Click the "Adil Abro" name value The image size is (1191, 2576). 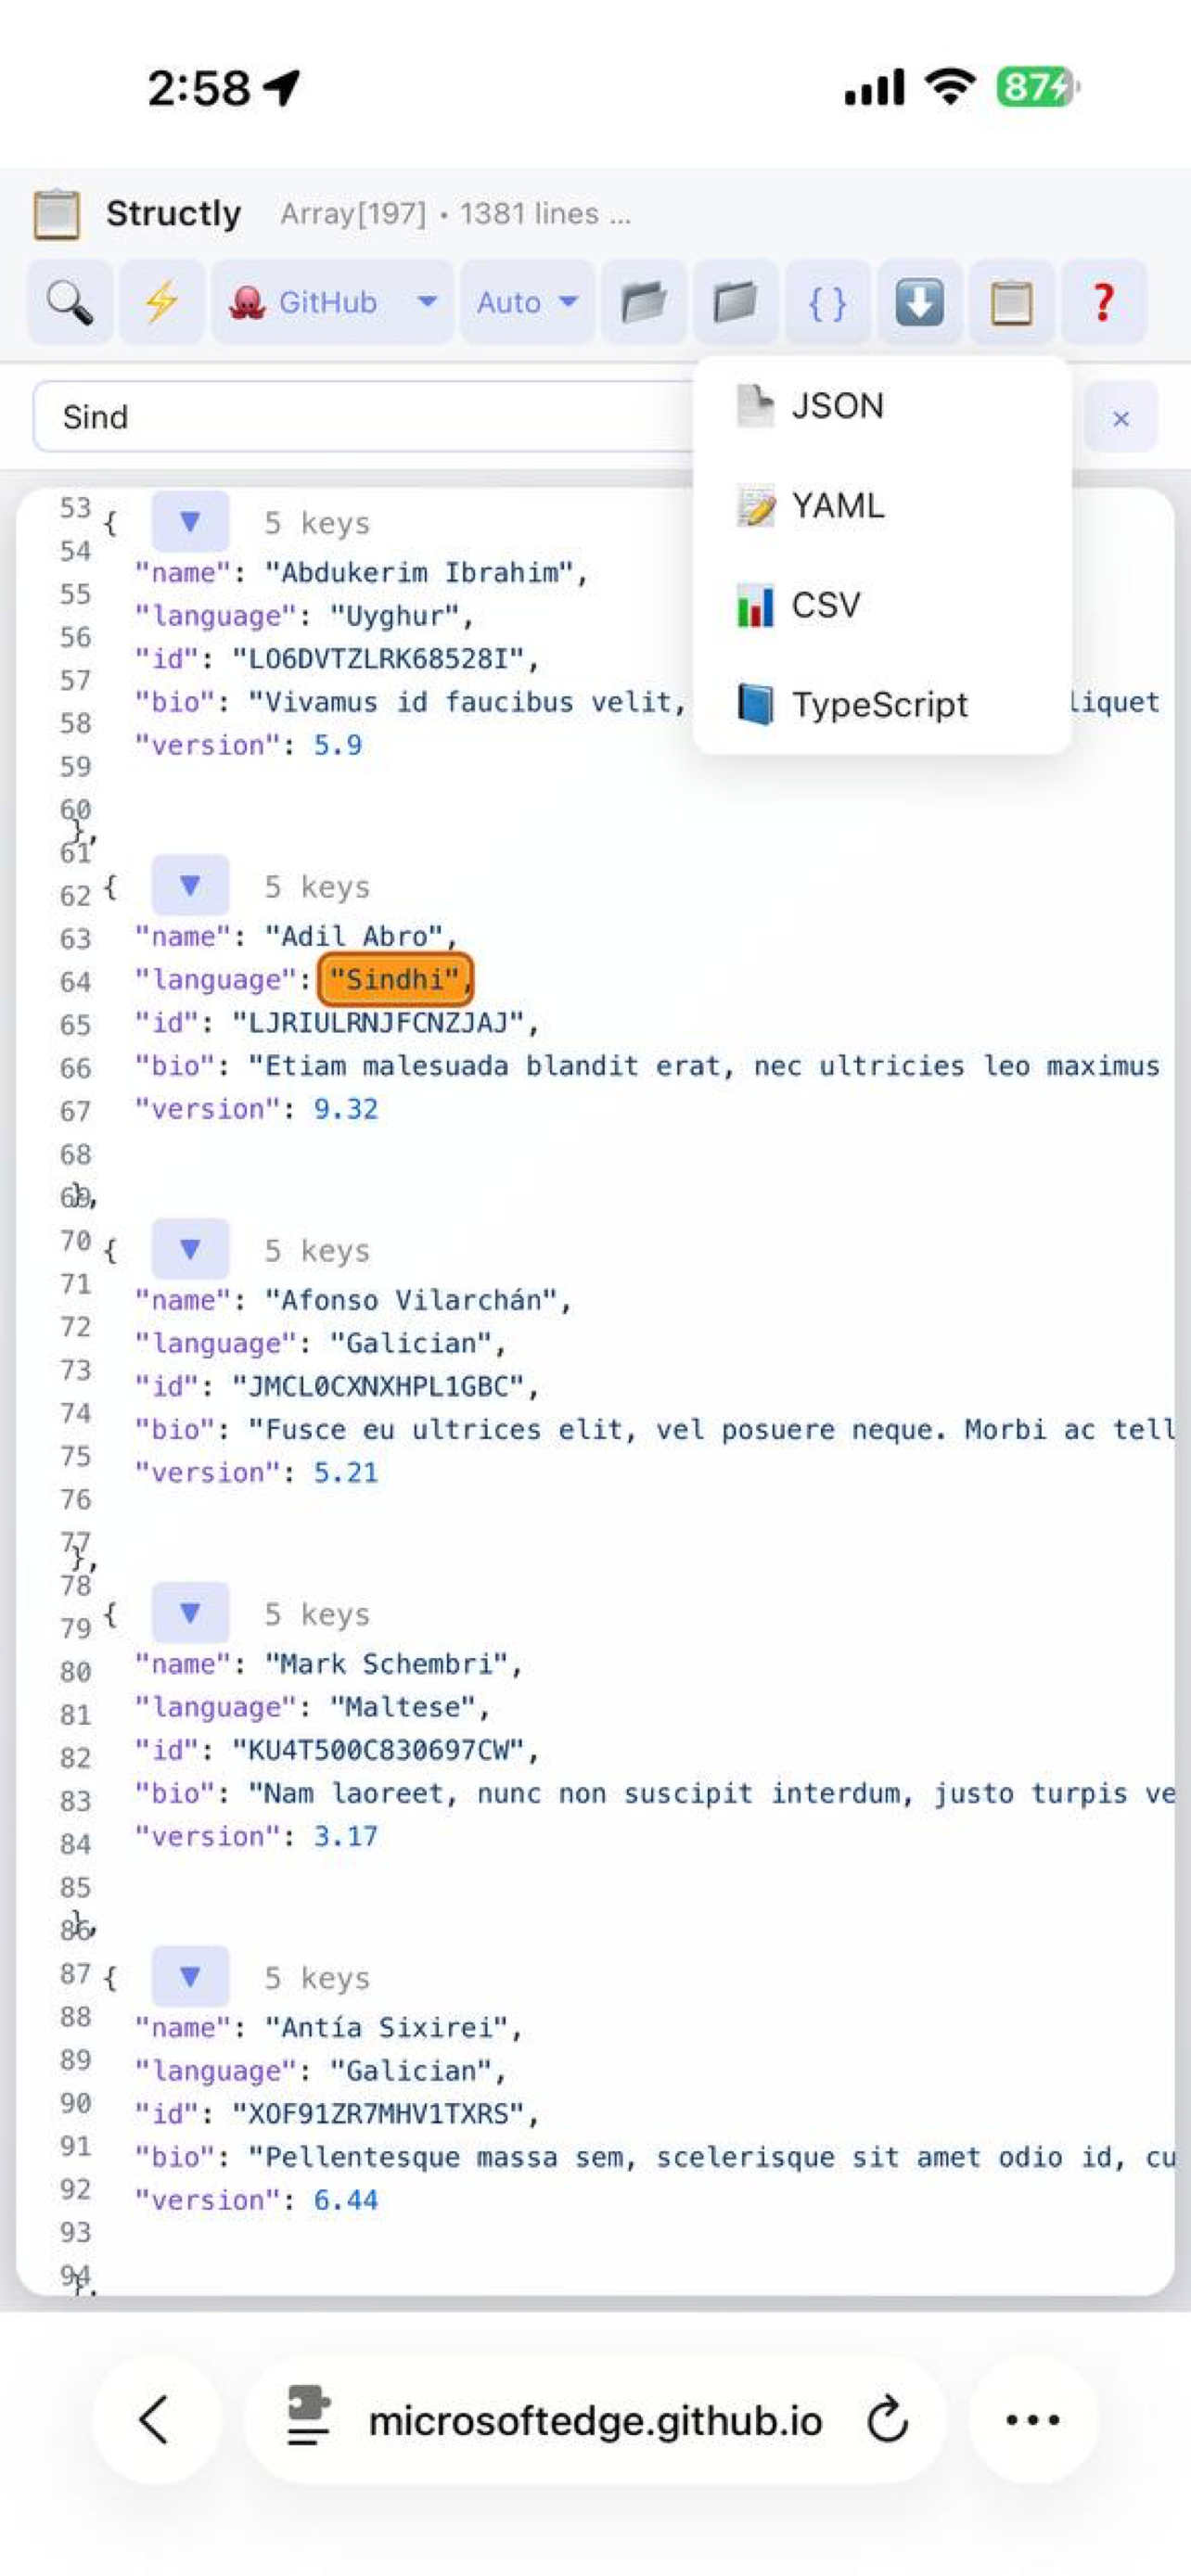[x=353, y=936]
